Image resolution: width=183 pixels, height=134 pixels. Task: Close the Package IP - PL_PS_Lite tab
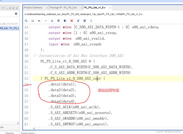coord(82,8)
